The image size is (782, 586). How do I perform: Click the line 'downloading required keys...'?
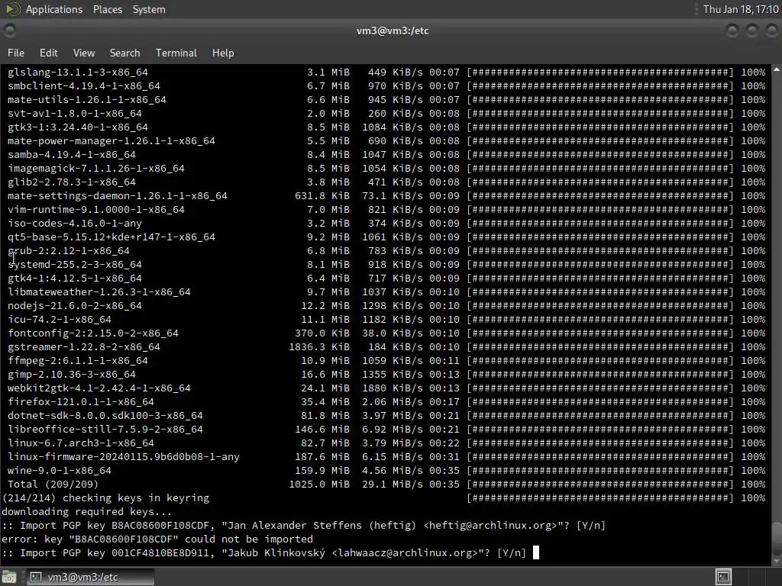(x=87, y=512)
